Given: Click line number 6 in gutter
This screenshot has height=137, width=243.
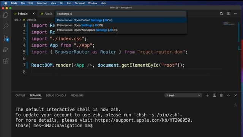Looking at the screenshot, I should (x=24, y=58).
